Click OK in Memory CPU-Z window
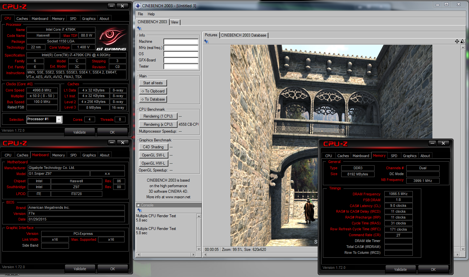Viewport: 469px width, 277px height. coord(433,269)
